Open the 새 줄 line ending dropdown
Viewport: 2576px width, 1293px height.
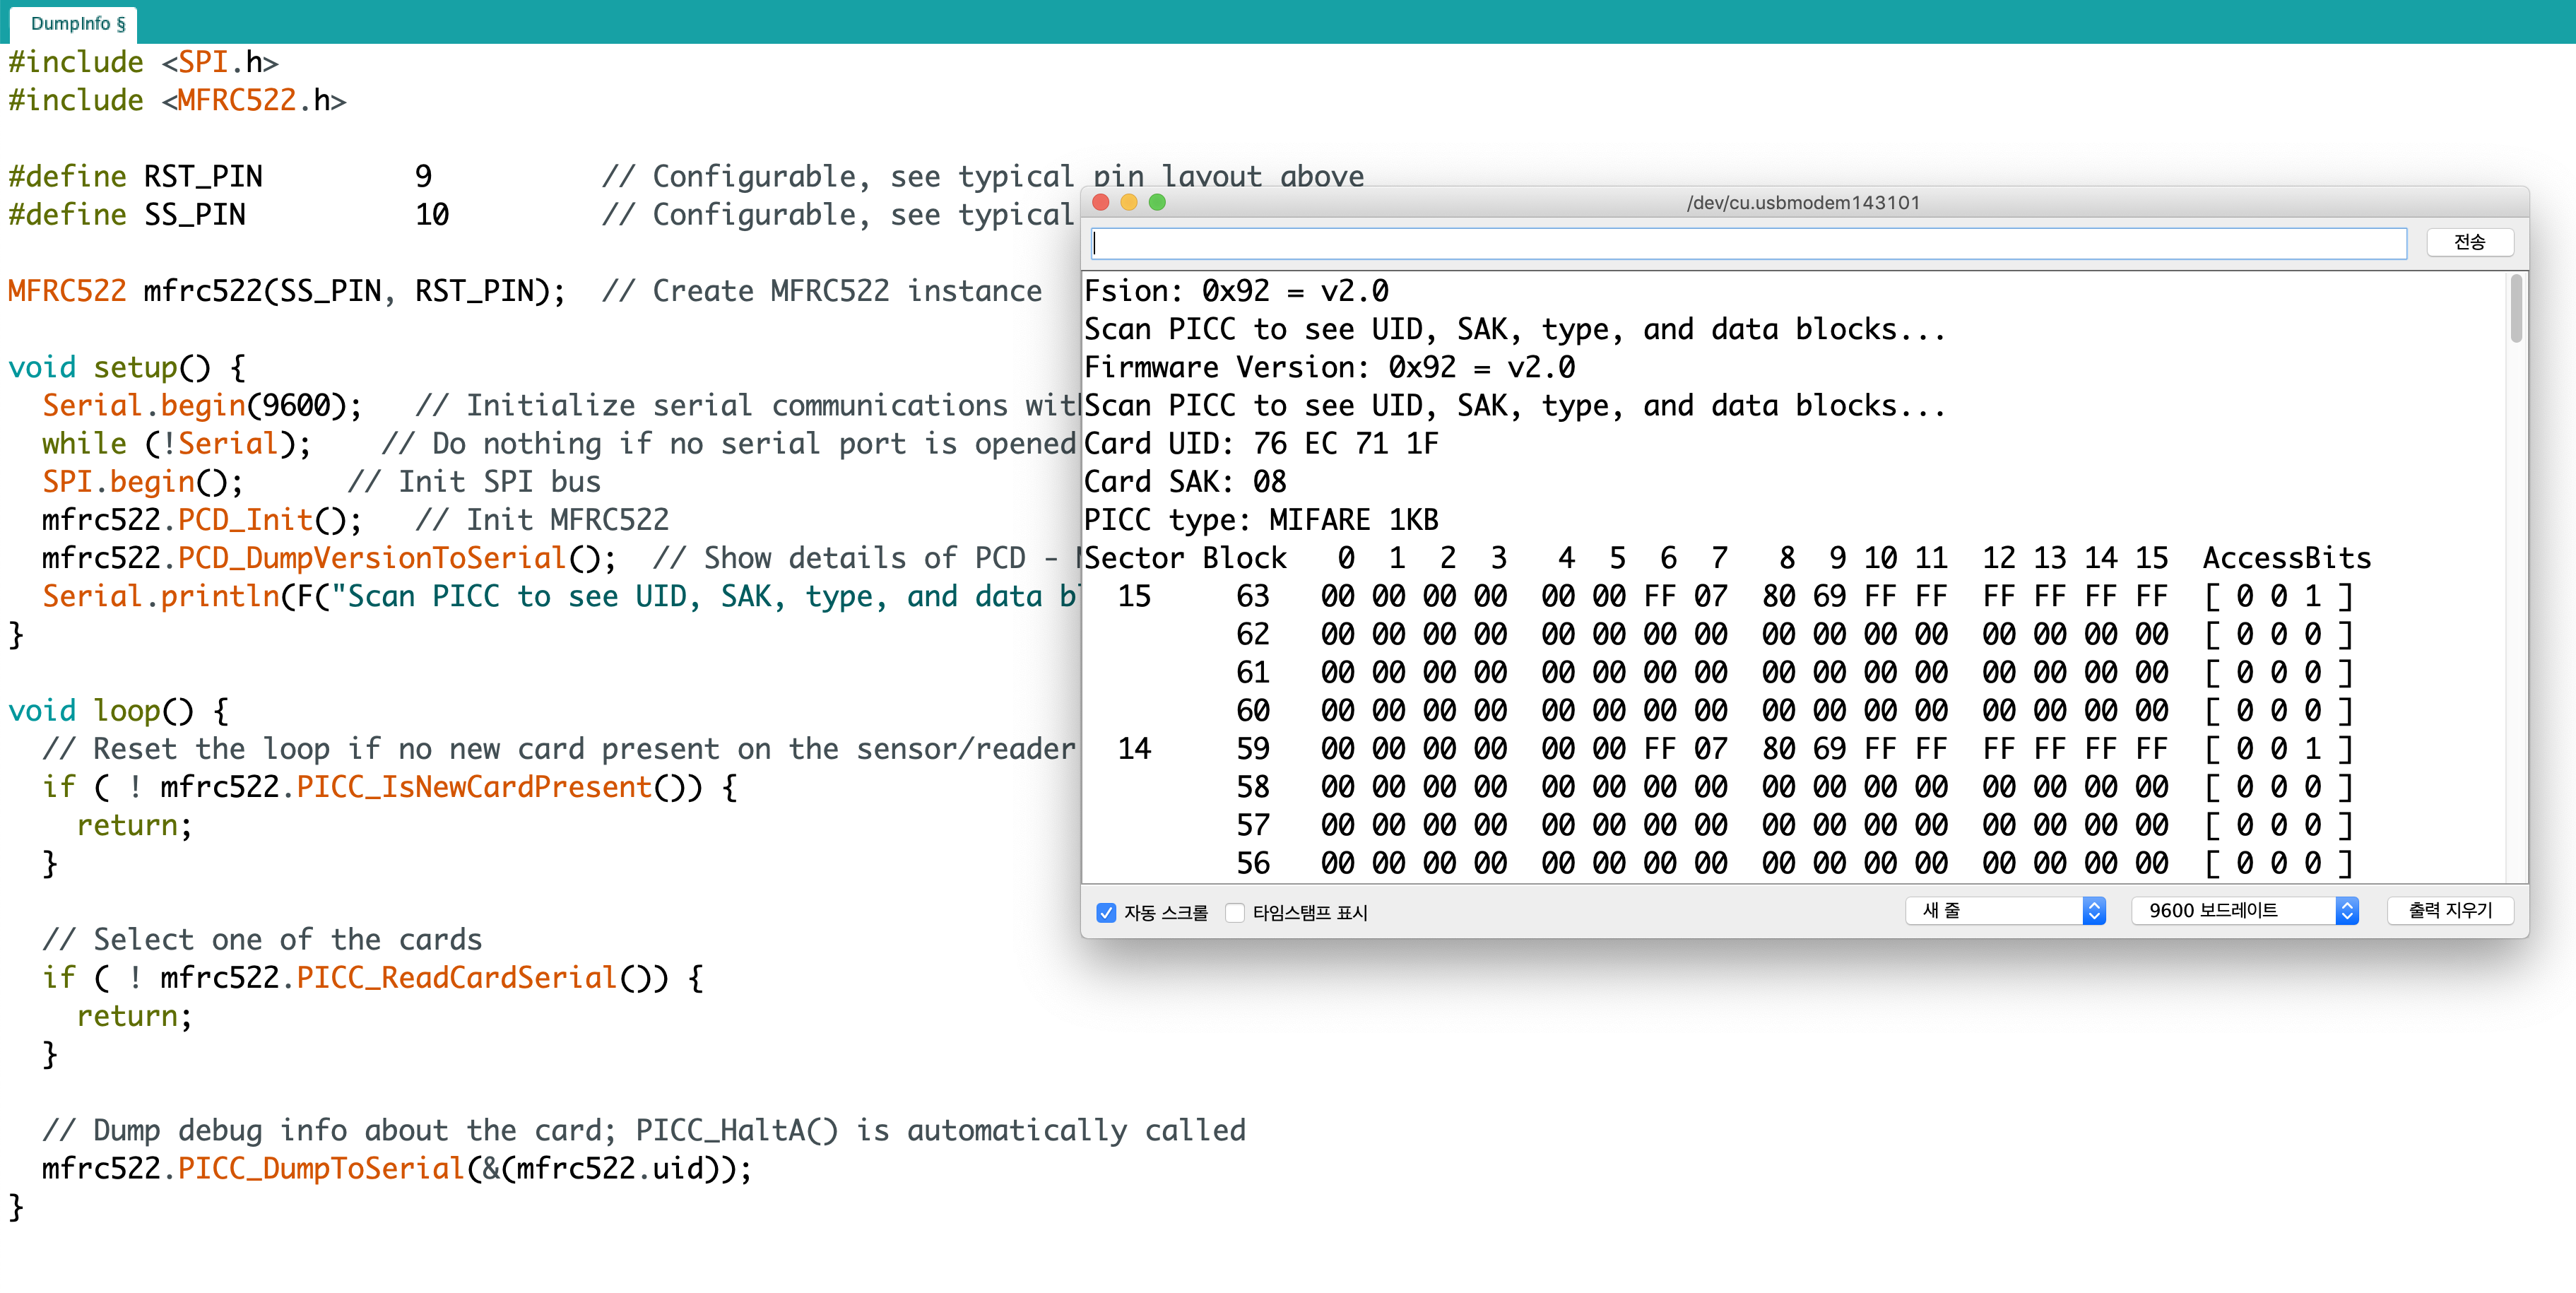tap(2005, 910)
